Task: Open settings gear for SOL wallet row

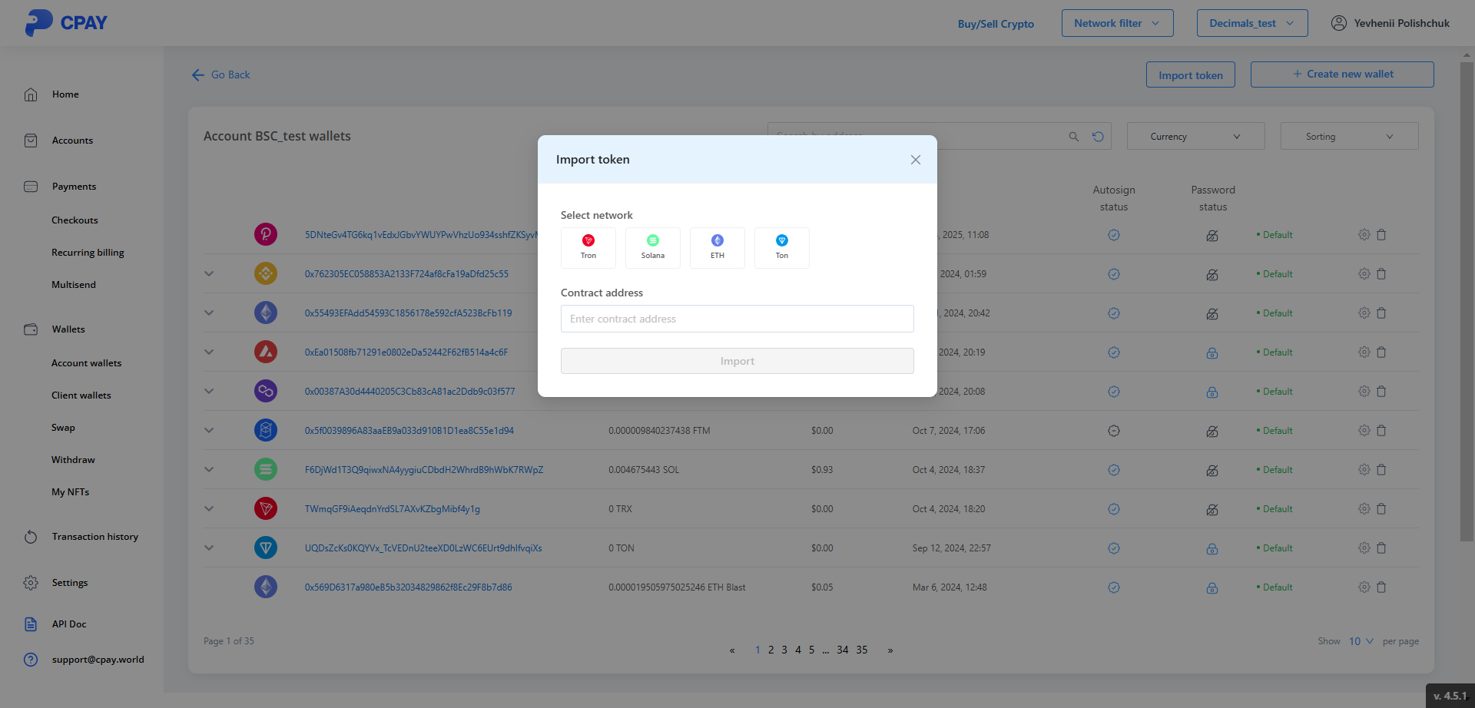Action: pos(1364,469)
